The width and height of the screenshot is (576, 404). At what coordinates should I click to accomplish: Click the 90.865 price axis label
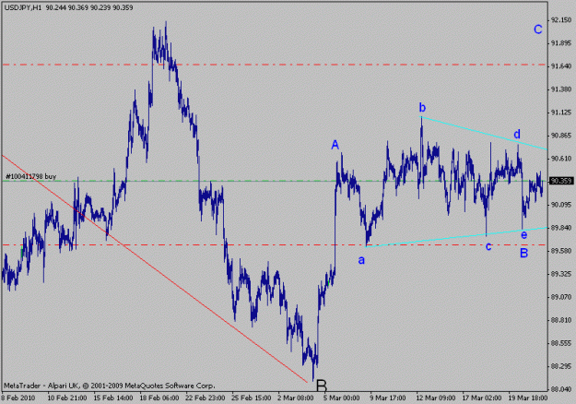click(561, 136)
